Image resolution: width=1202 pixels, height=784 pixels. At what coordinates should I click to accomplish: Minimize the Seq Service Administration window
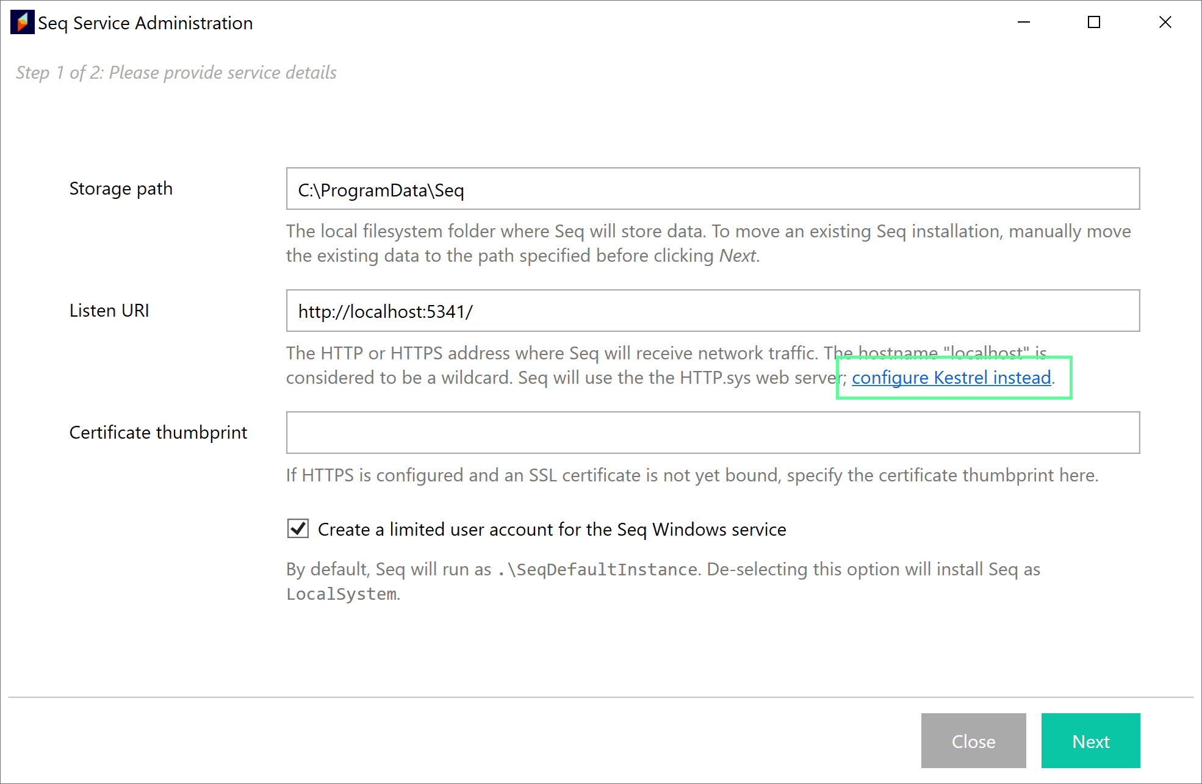[1024, 23]
